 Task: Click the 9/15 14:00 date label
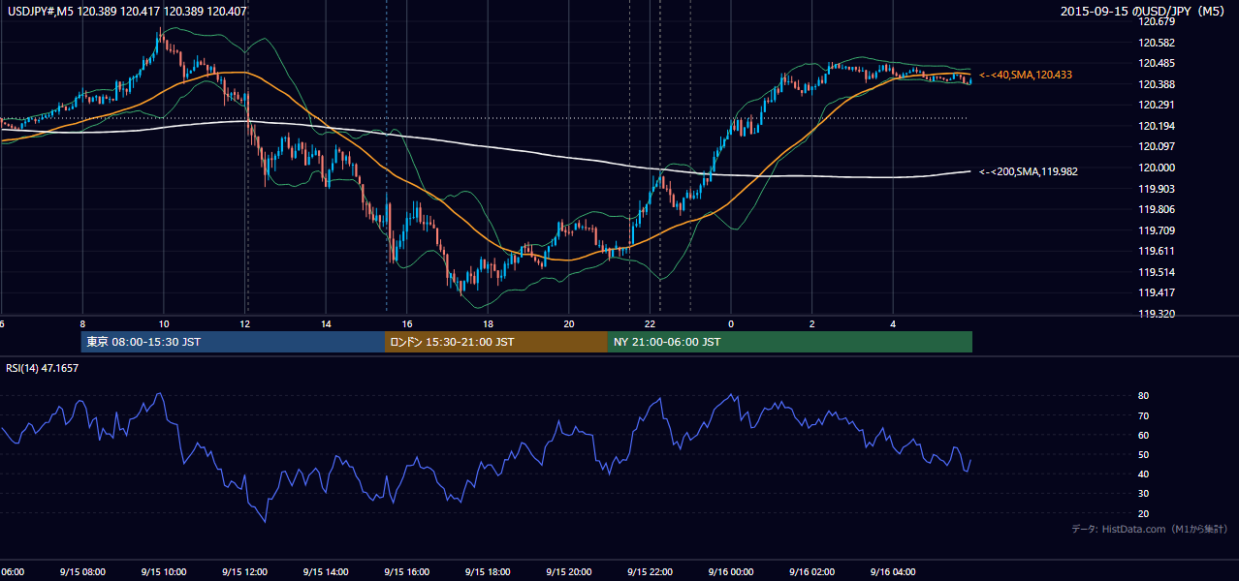(x=326, y=571)
